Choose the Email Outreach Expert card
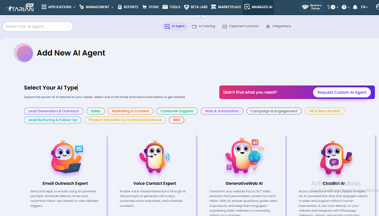 click(x=65, y=174)
